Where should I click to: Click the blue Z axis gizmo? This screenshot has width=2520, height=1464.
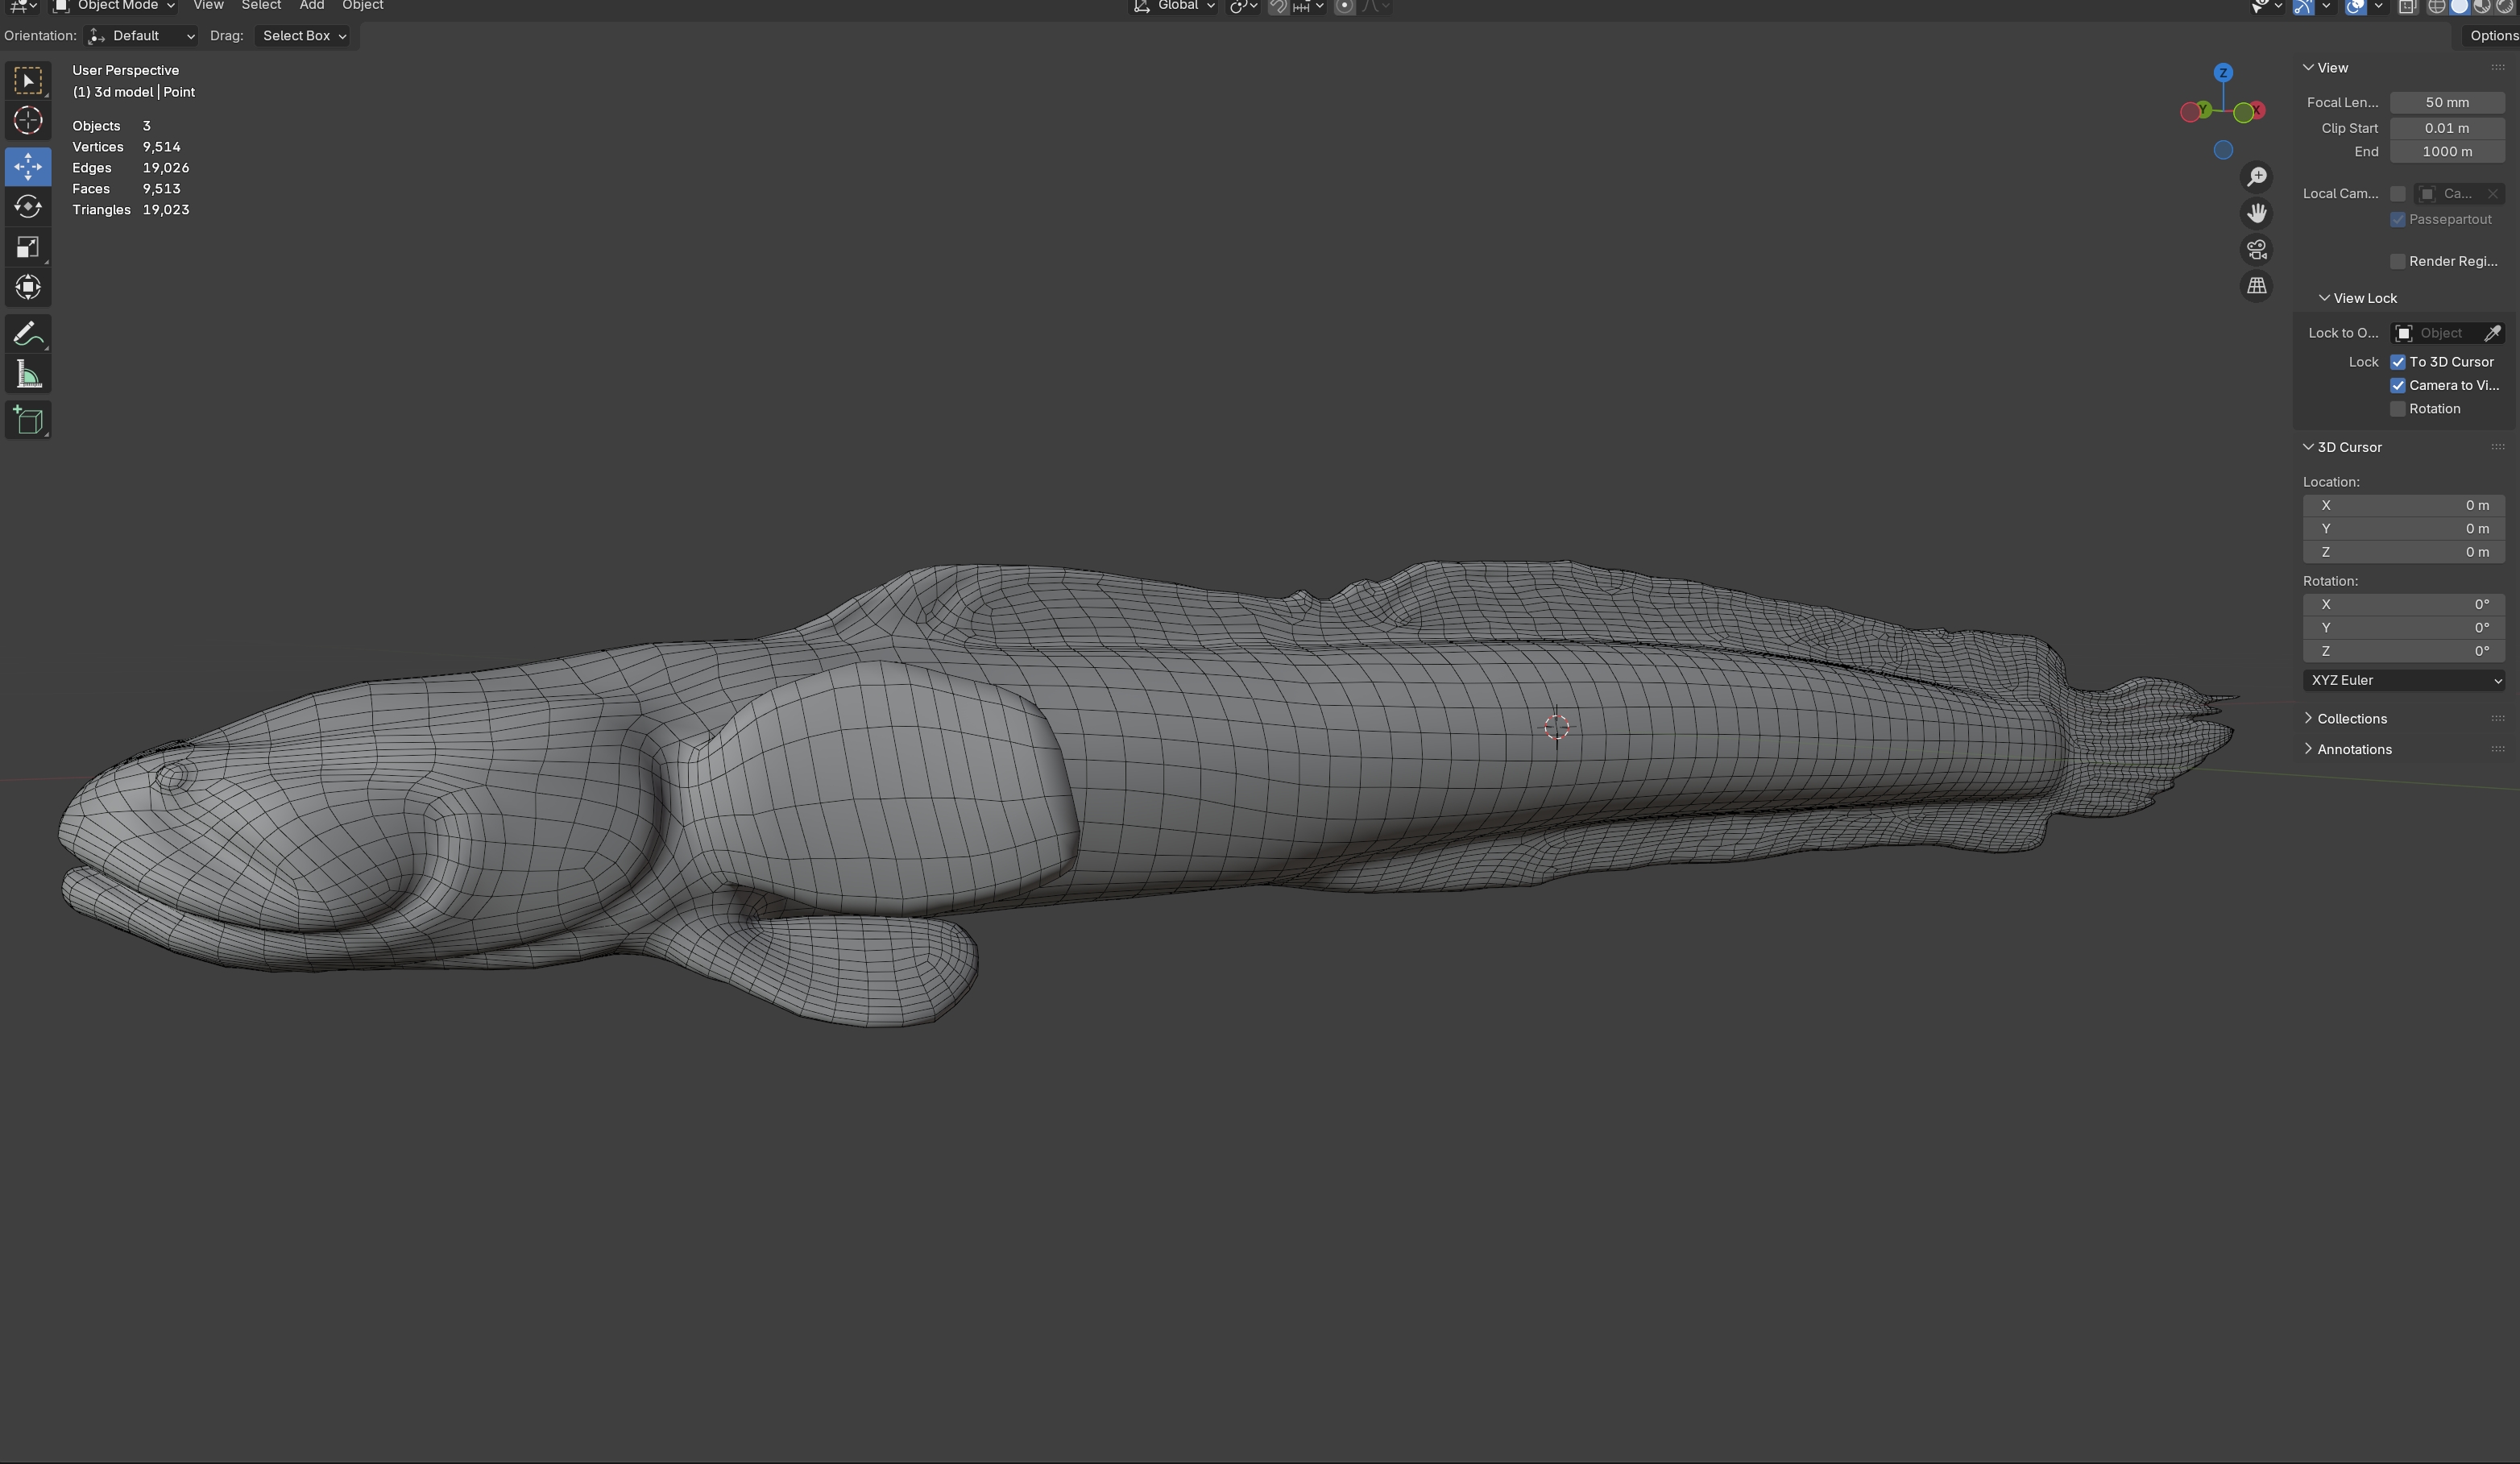2223,73
